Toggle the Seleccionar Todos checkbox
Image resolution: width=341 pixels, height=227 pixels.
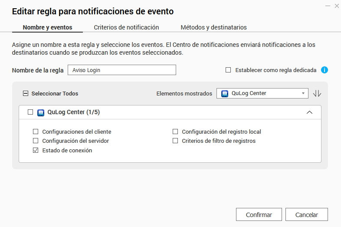25,93
